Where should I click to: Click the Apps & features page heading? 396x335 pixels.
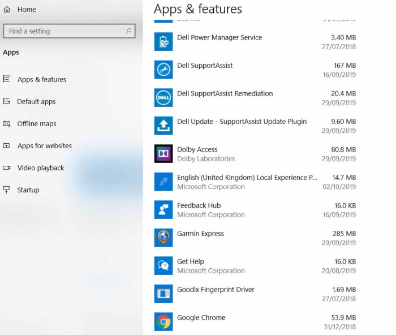(x=198, y=9)
